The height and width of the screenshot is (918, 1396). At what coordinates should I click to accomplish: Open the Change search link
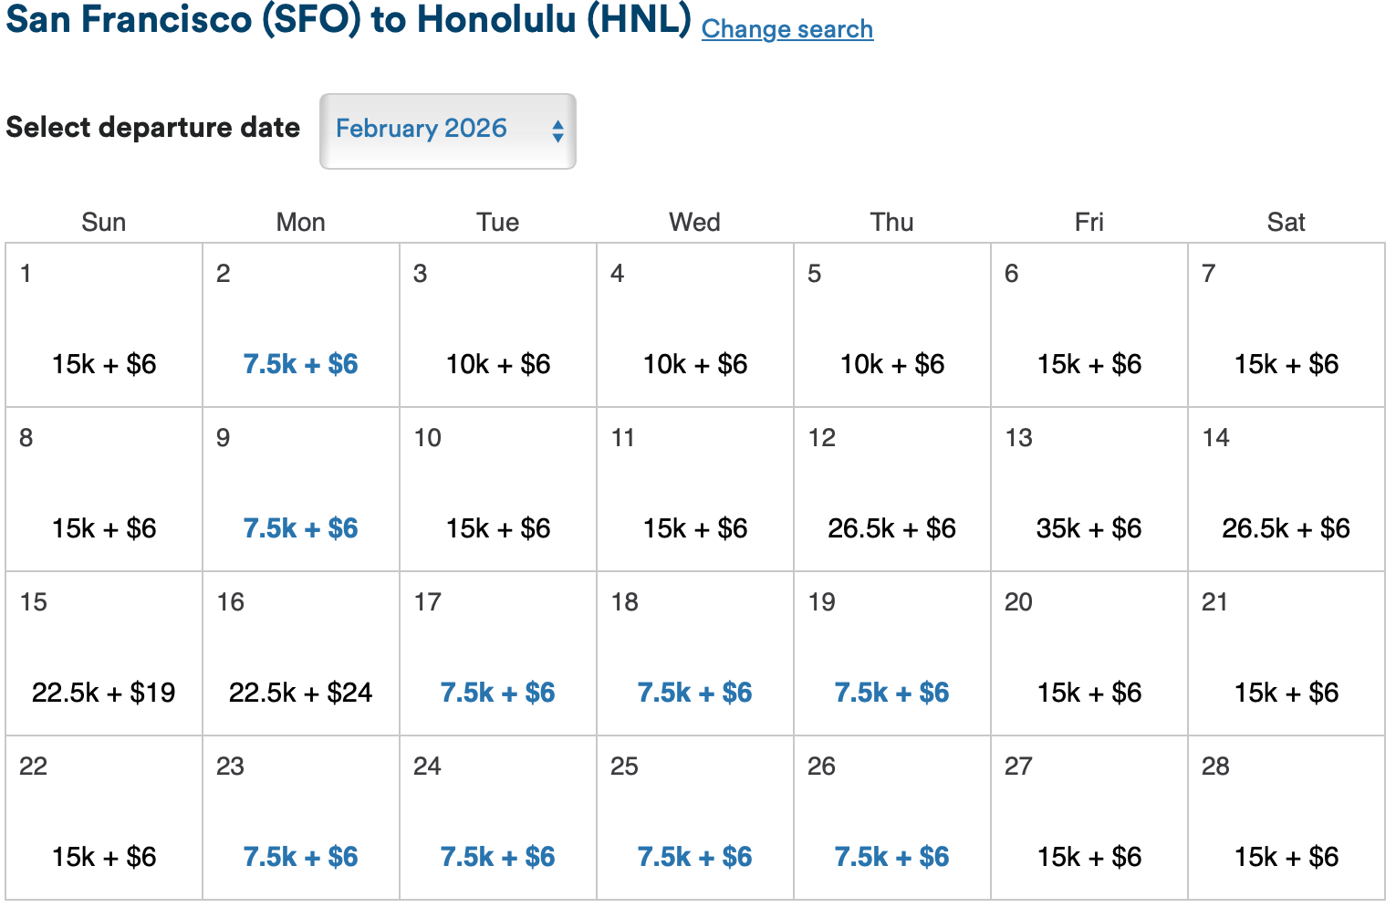click(x=787, y=29)
